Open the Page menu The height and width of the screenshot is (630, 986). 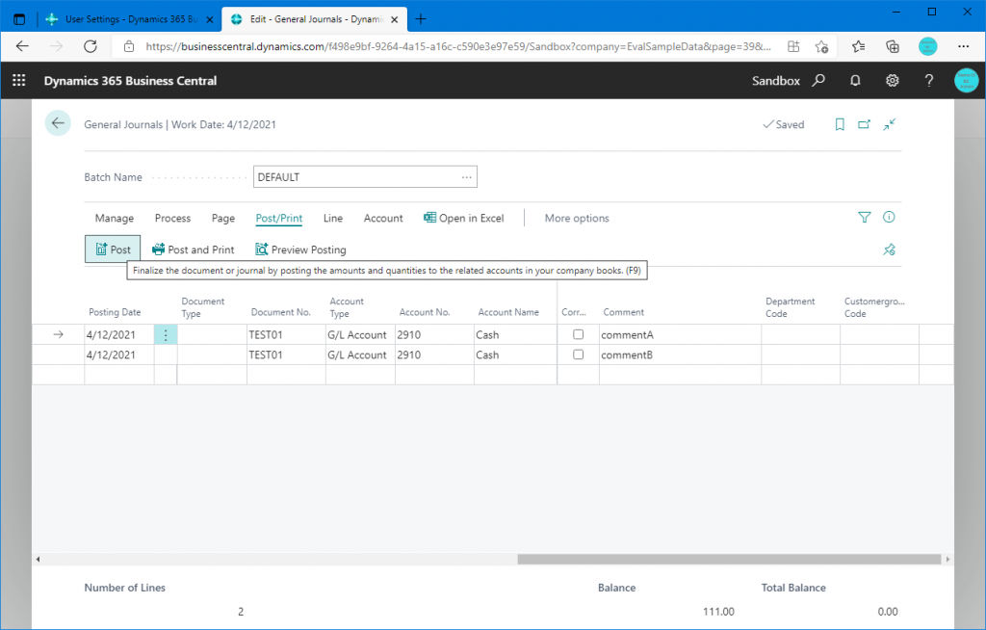[223, 219]
